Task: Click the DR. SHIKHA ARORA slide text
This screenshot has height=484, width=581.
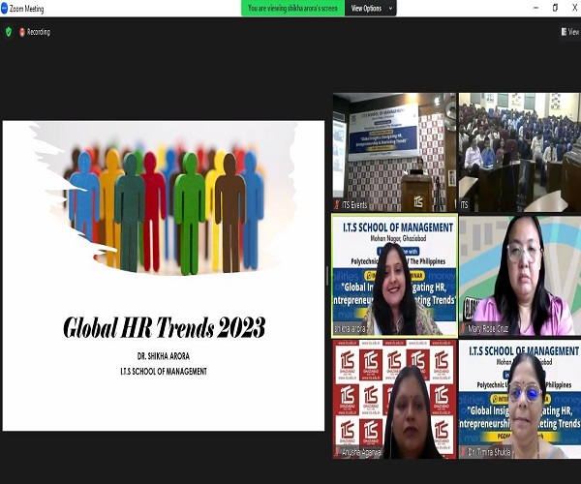Action: [x=164, y=356]
